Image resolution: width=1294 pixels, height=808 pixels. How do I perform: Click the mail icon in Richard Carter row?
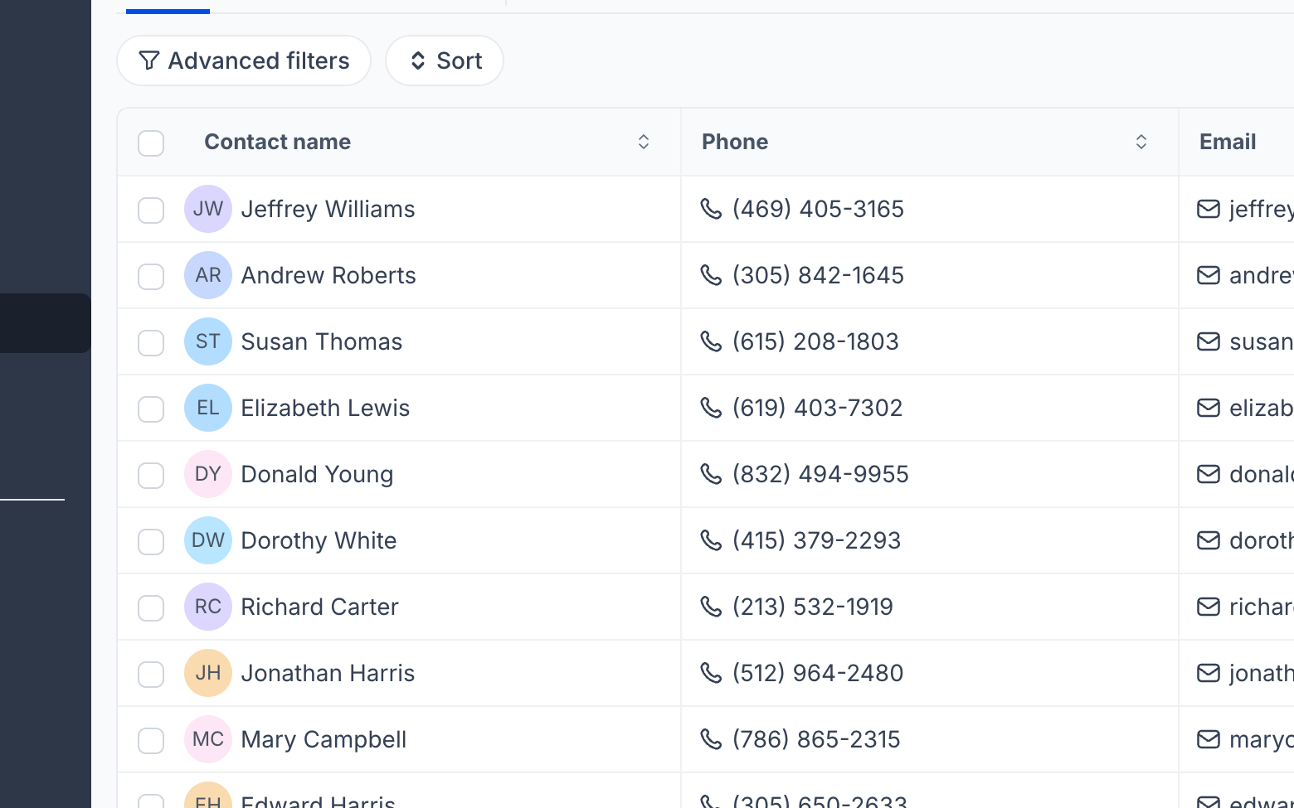(1209, 607)
